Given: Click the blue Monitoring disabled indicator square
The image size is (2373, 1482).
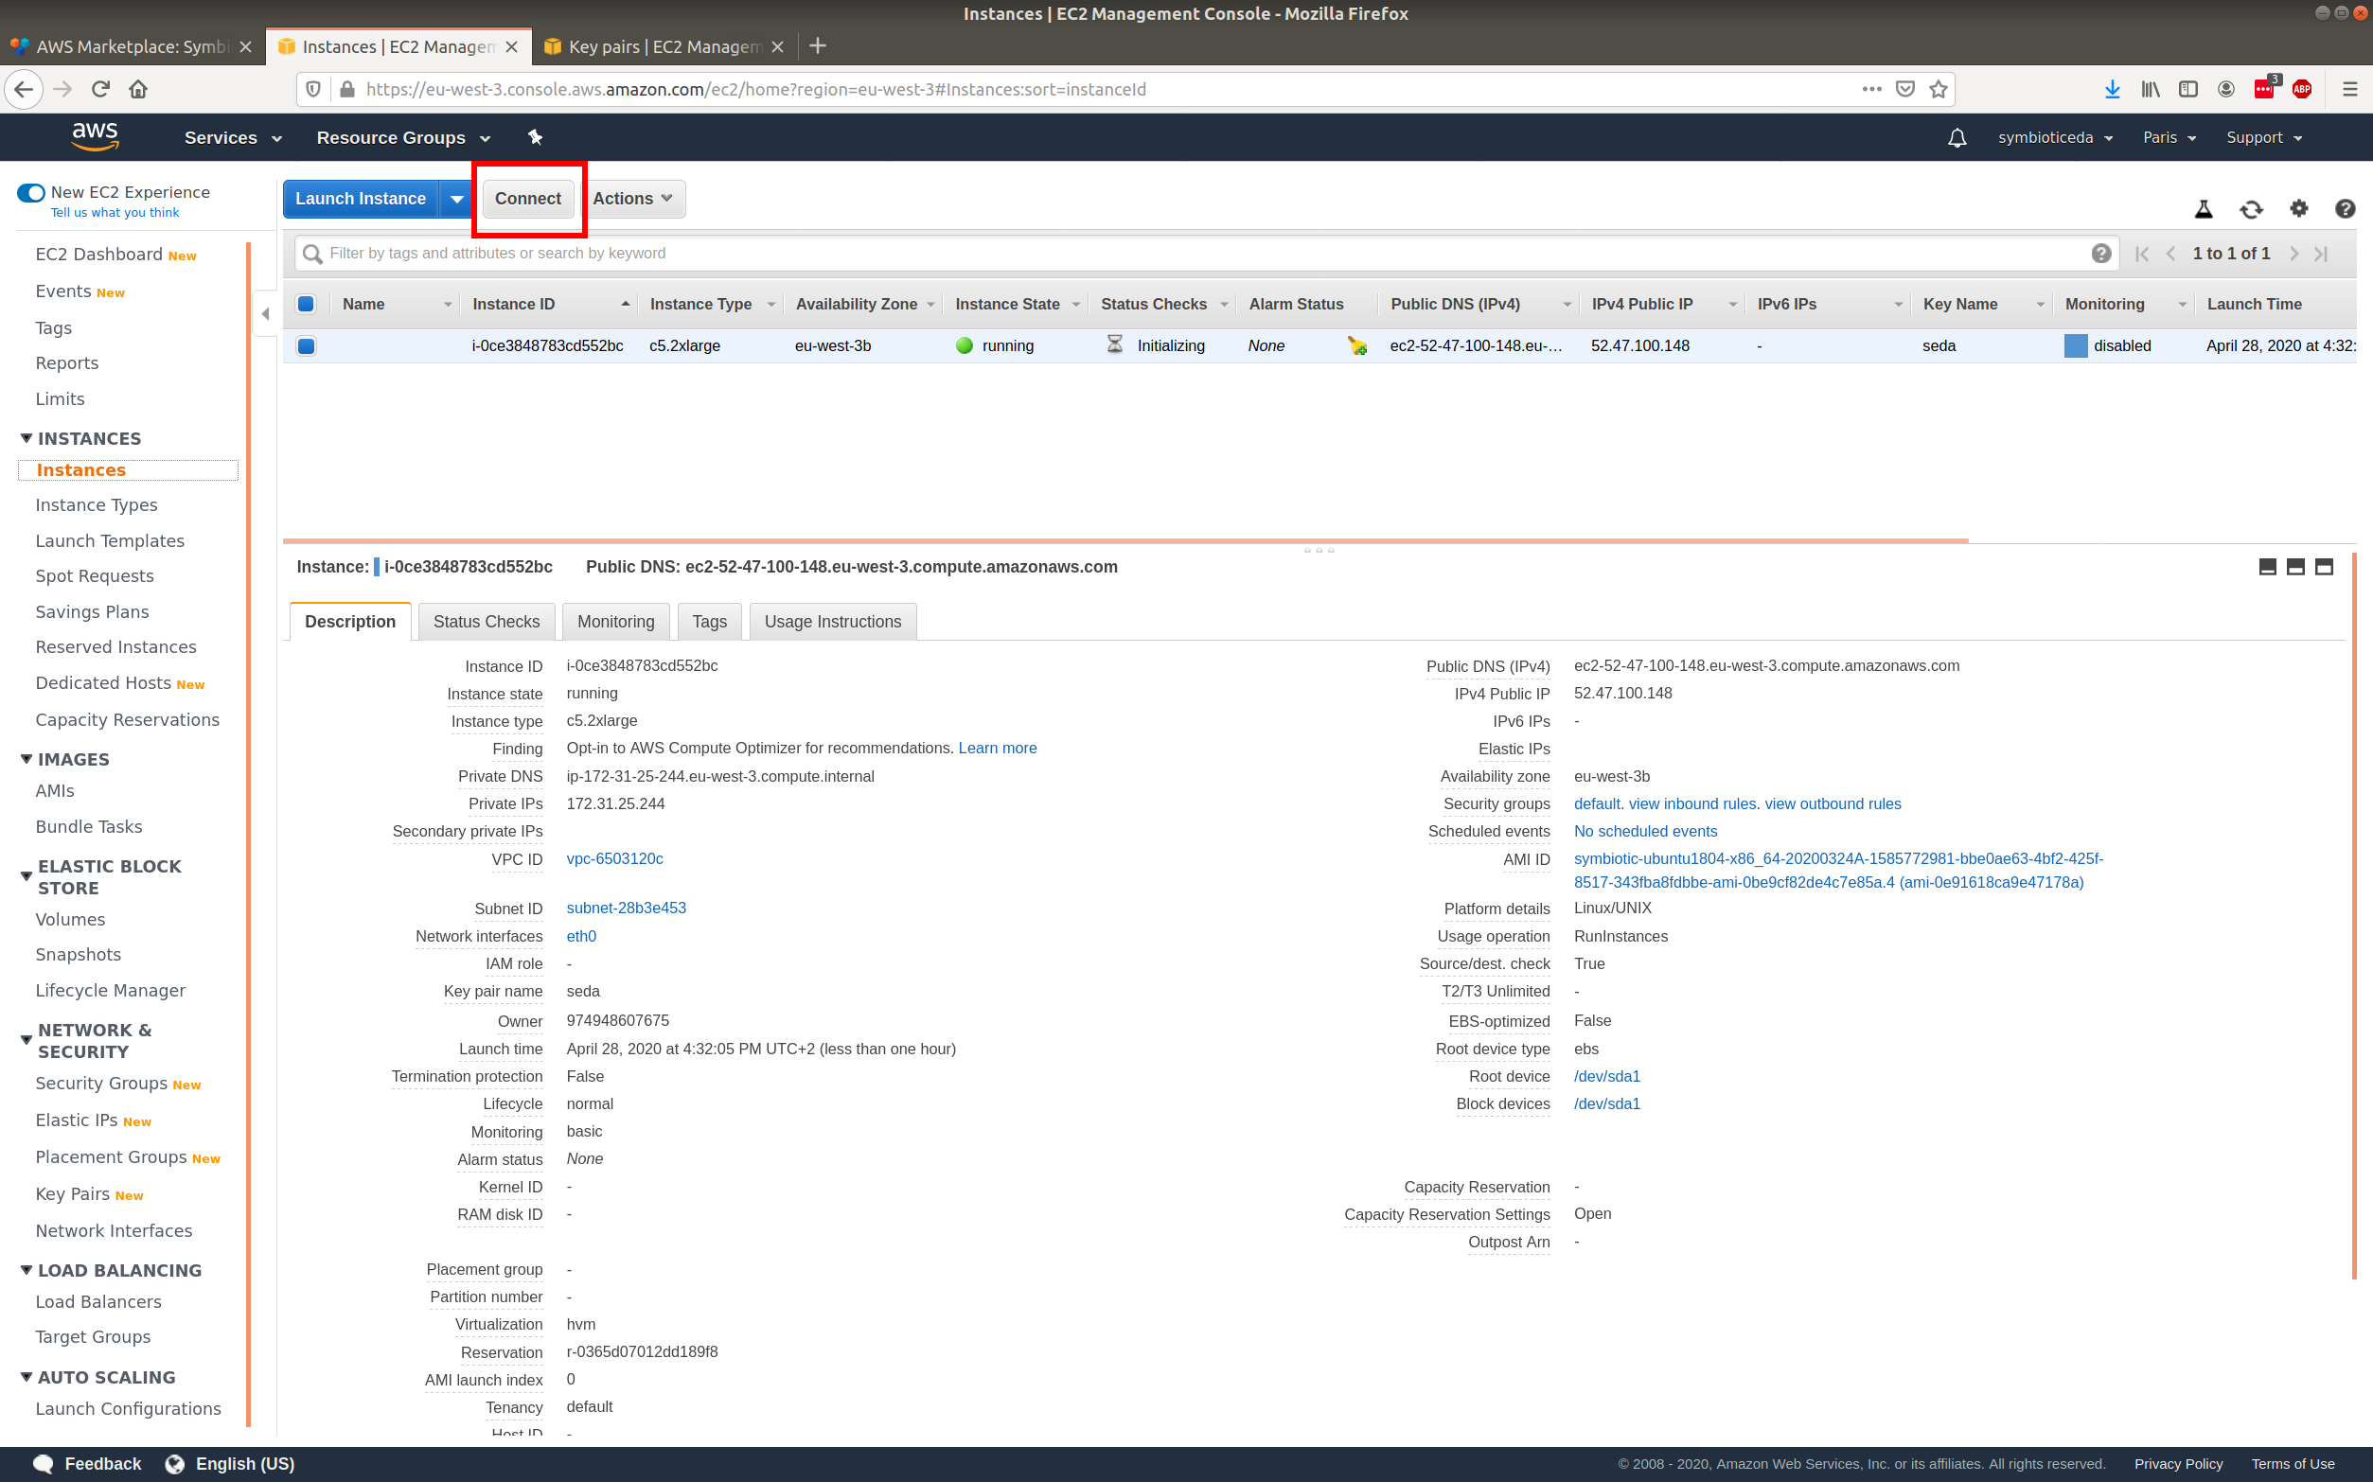Looking at the screenshot, I should [x=2076, y=346].
